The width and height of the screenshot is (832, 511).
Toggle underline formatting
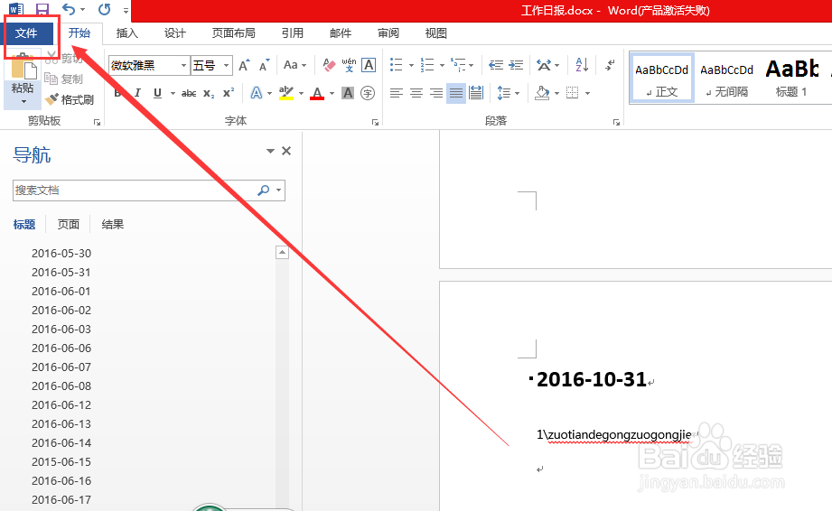click(157, 93)
